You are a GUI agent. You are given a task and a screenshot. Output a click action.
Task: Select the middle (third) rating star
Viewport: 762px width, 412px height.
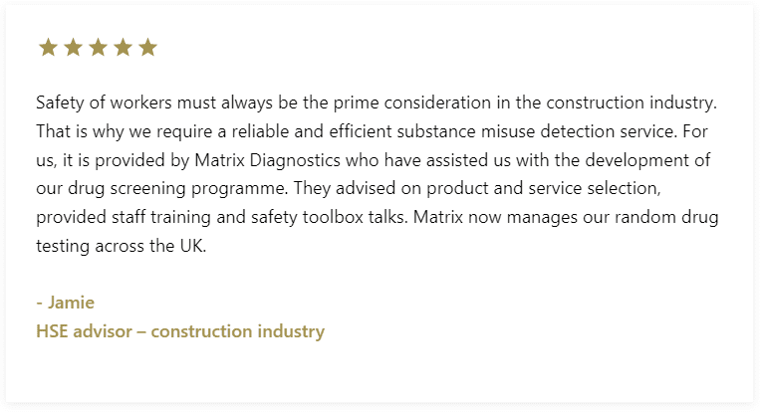(x=98, y=47)
